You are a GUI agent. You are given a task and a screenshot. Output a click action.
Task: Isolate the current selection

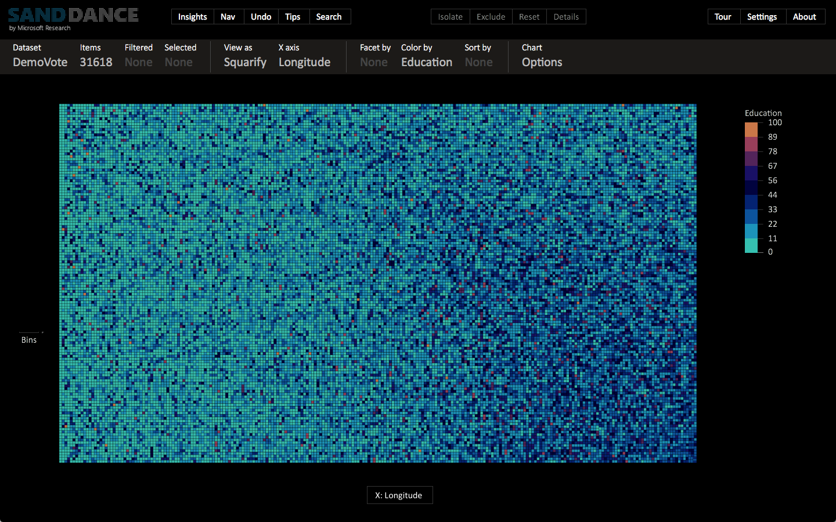tap(450, 16)
